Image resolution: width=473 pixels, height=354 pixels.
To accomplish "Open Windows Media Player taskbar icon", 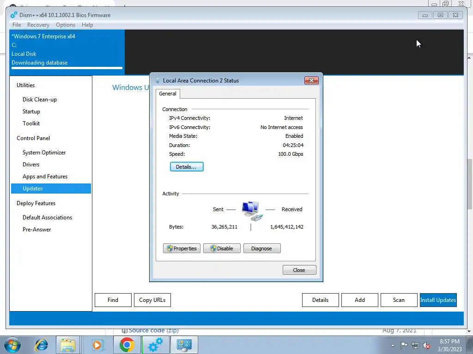I will 97,345.
